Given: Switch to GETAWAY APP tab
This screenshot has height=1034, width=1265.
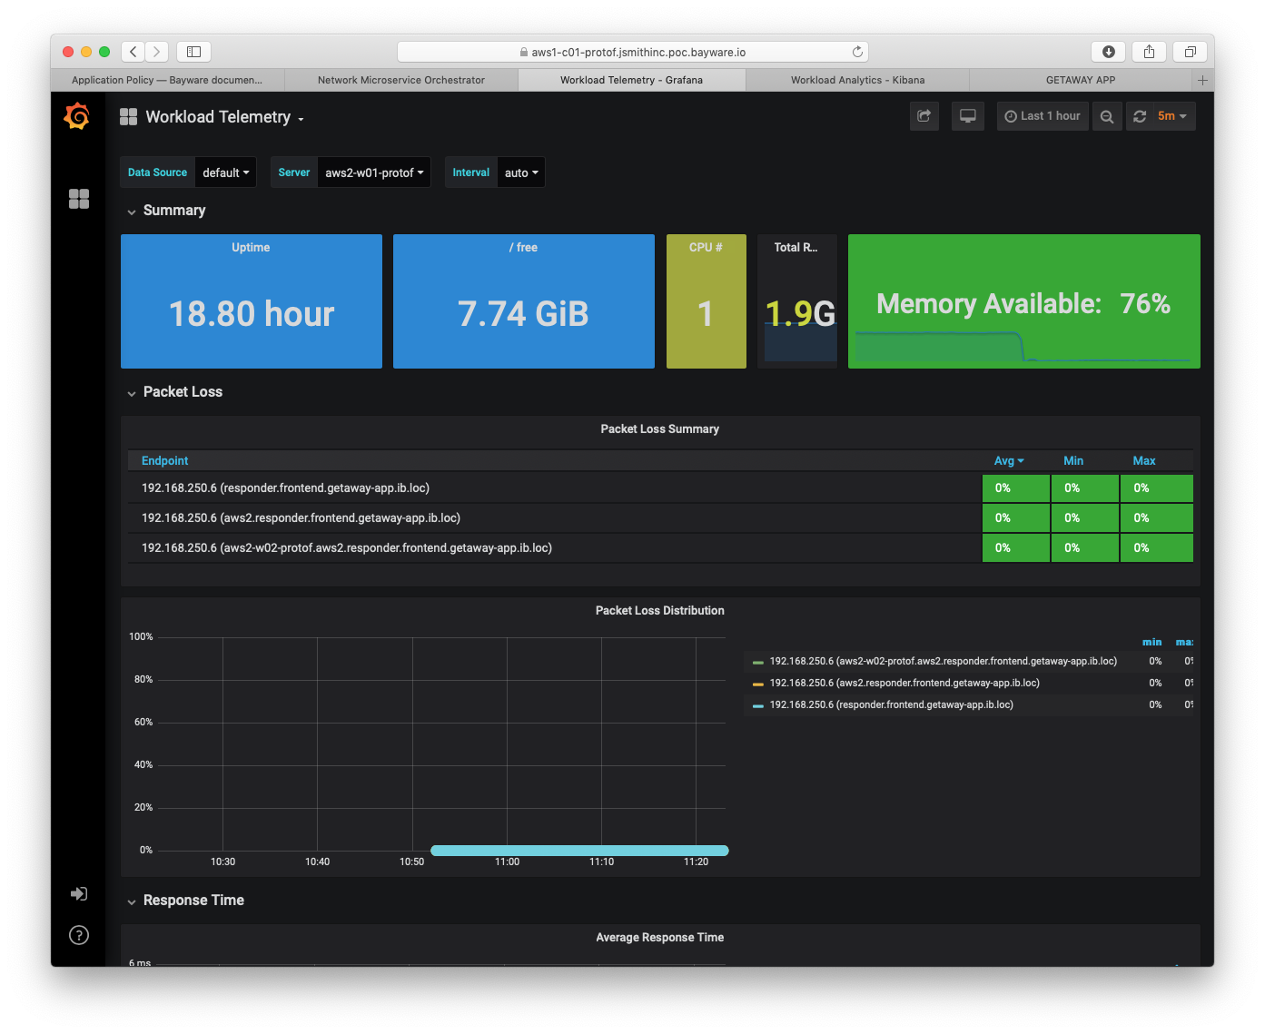Looking at the screenshot, I should pos(1081,80).
